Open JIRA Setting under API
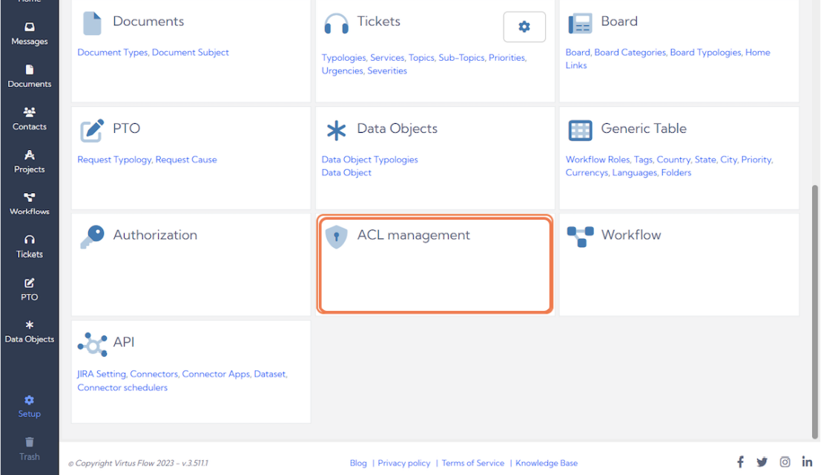838x475 pixels. pyautogui.click(x=101, y=373)
